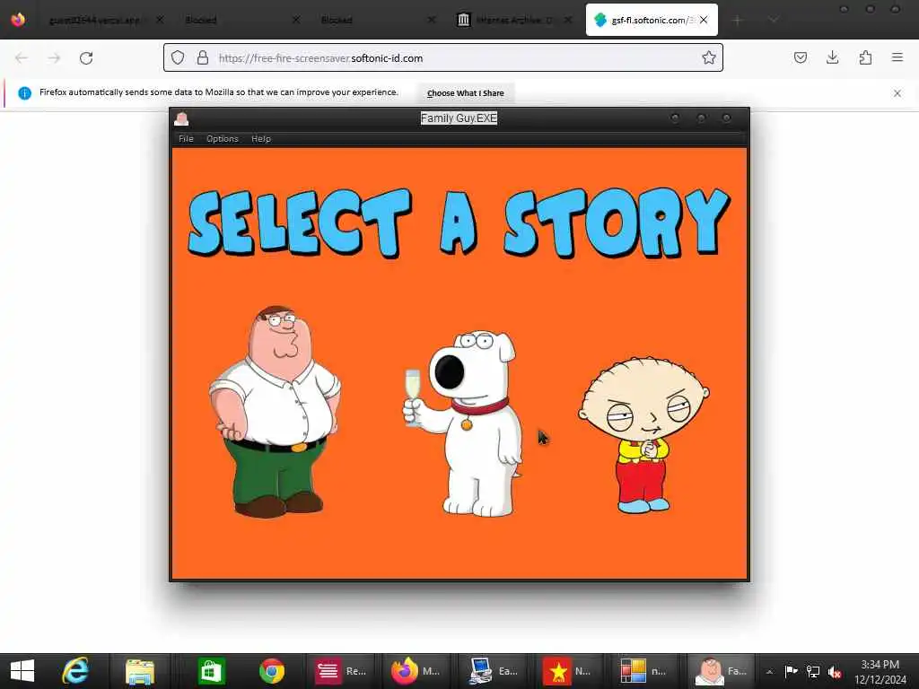Open Windows Store from taskbar
This screenshot has height=689, width=919.
coord(211,671)
